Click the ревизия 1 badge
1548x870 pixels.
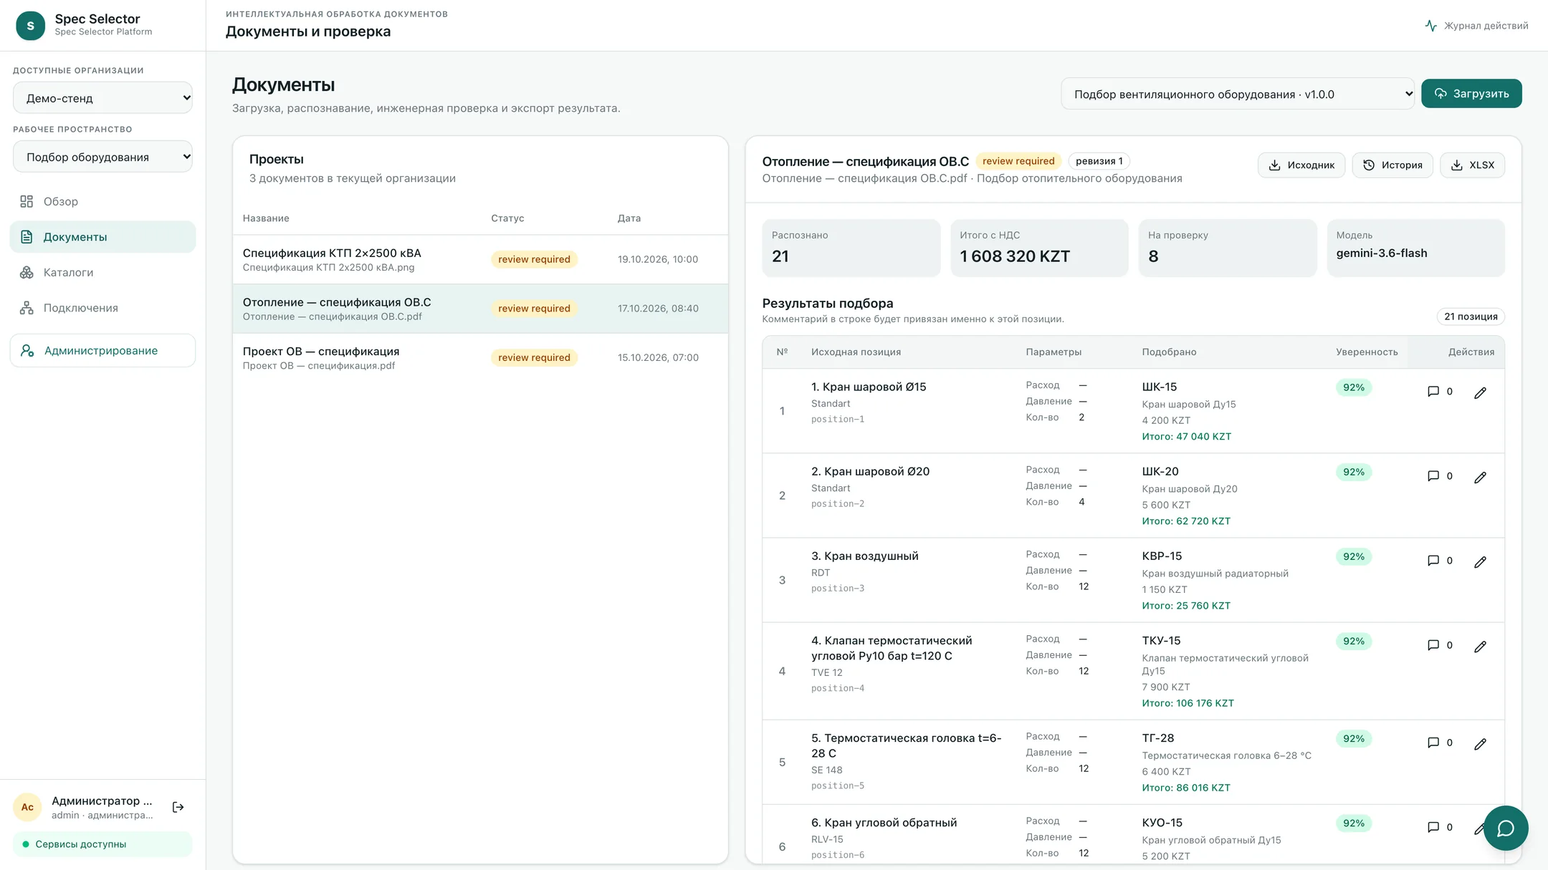click(1099, 161)
